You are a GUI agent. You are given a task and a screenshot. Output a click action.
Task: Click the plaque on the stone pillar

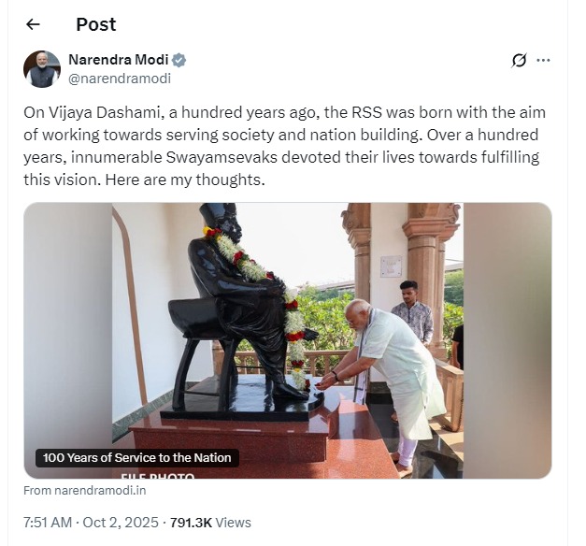click(x=391, y=266)
